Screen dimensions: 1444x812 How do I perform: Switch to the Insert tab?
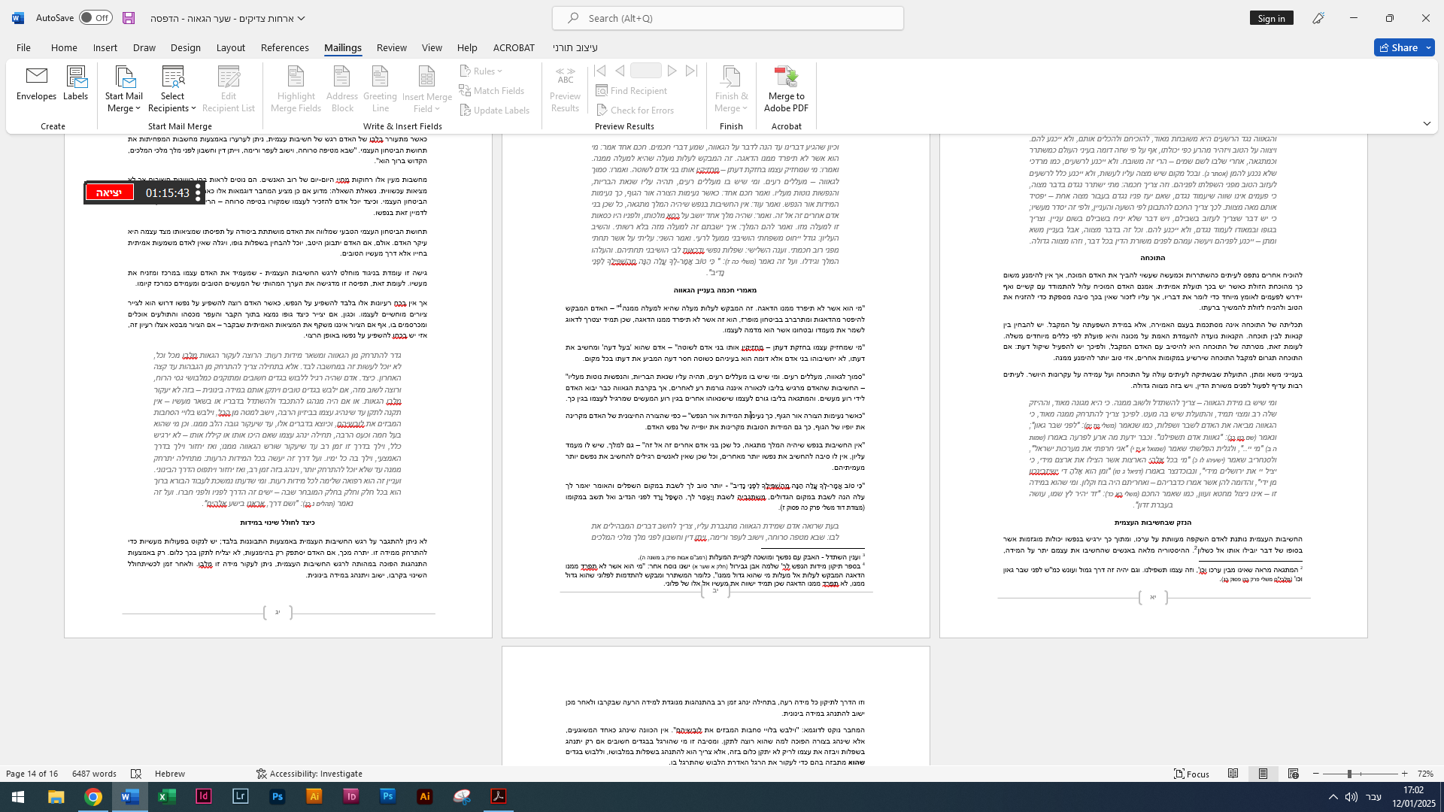click(x=105, y=47)
